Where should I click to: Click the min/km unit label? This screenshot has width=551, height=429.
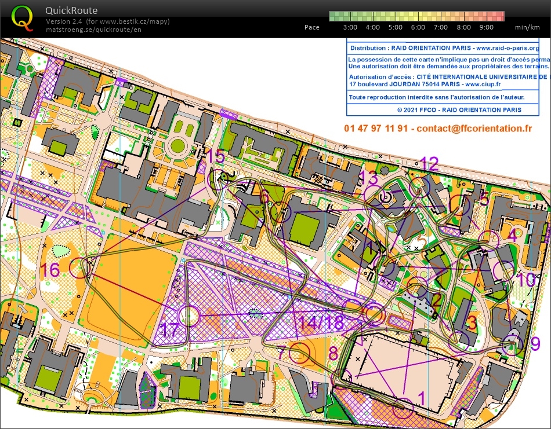point(525,27)
